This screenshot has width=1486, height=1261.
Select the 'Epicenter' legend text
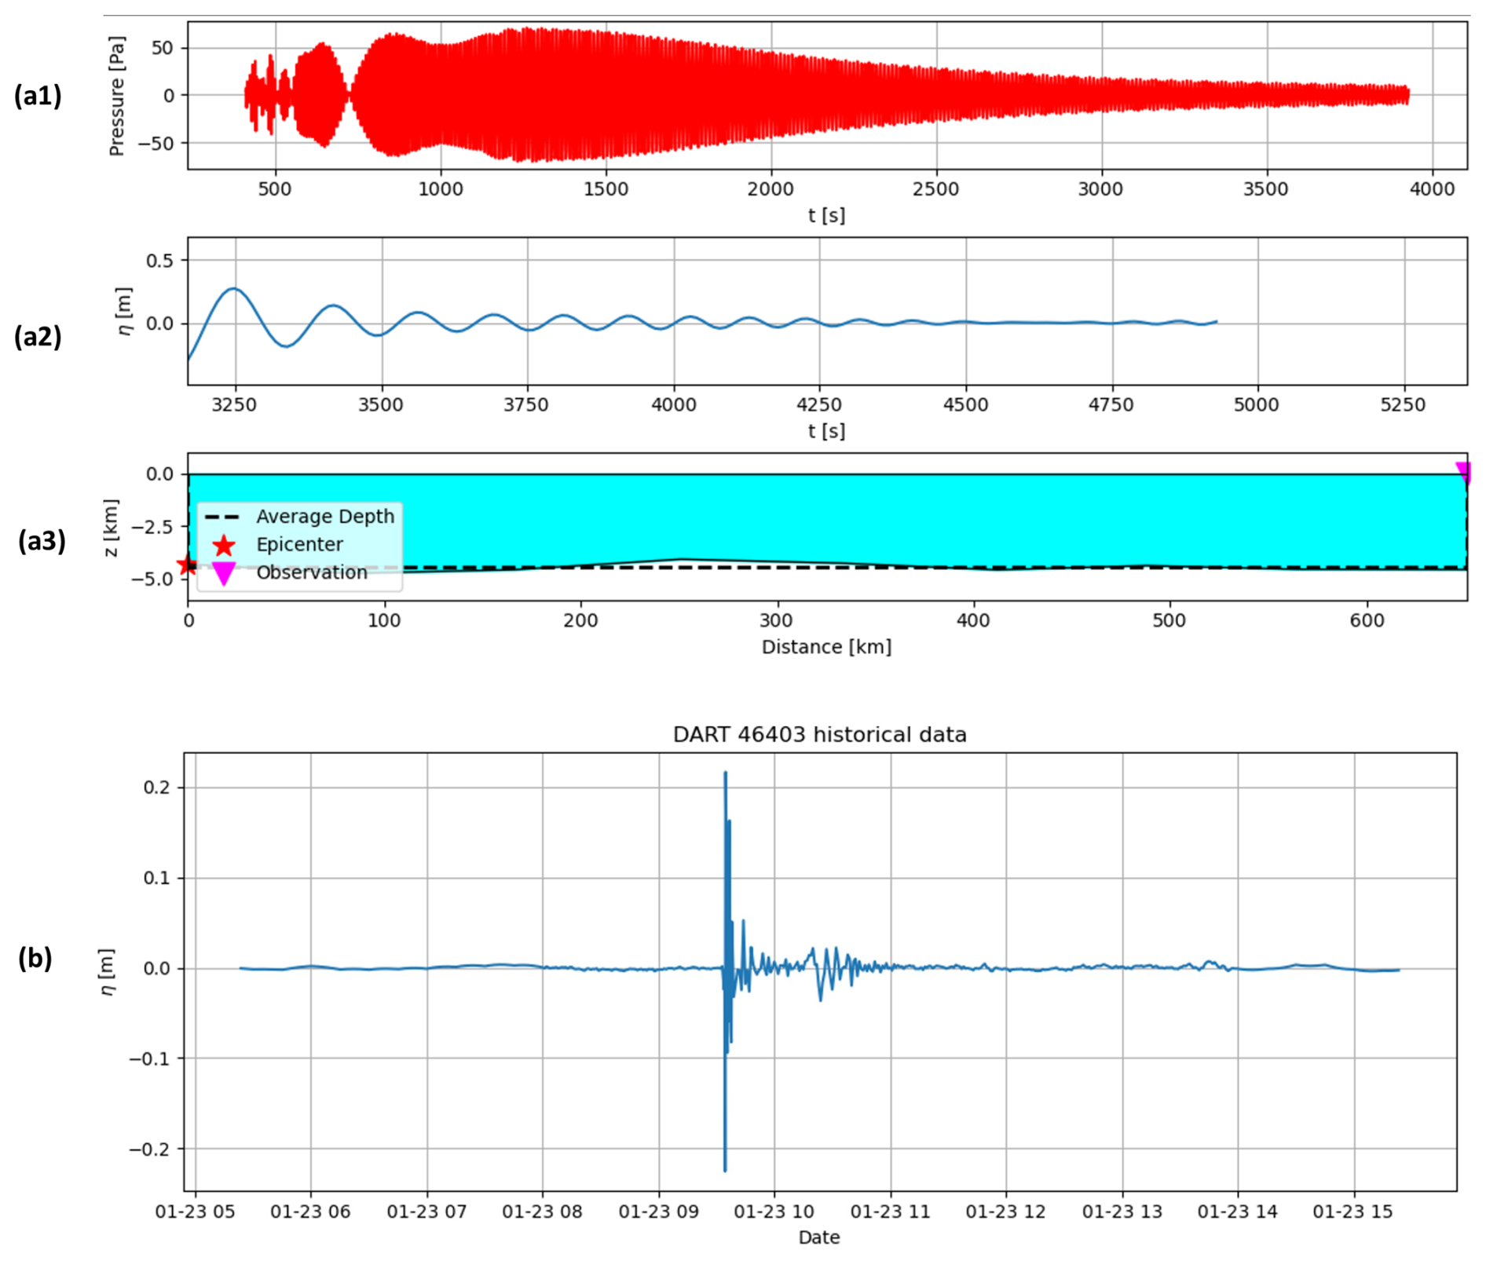coord(299,545)
